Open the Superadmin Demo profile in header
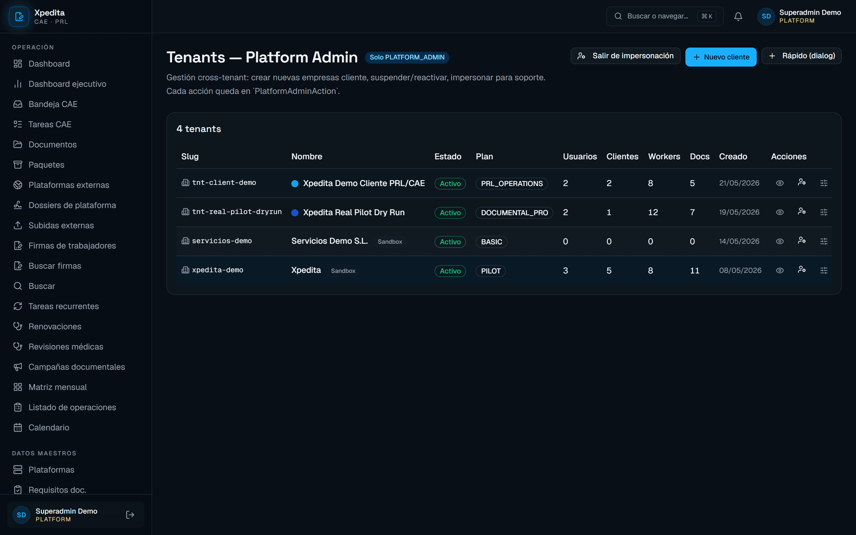 tap(799, 16)
